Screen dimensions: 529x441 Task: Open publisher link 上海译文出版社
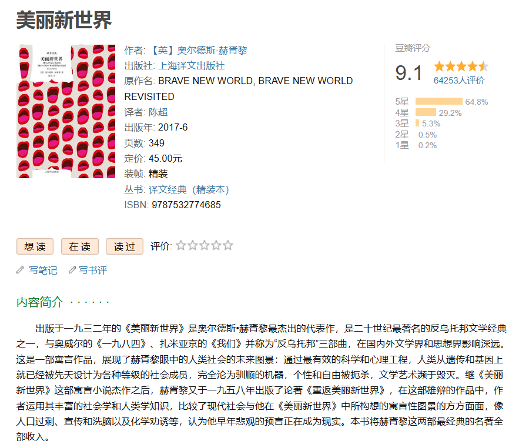click(x=191, y=66)
